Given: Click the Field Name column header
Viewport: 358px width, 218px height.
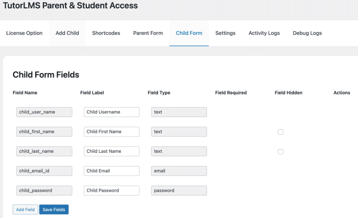Looking at the screenshot, I should (25, 93).
